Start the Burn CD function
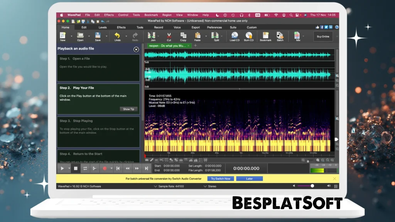This screenshot has height=222, width=395. coord(250,36)
